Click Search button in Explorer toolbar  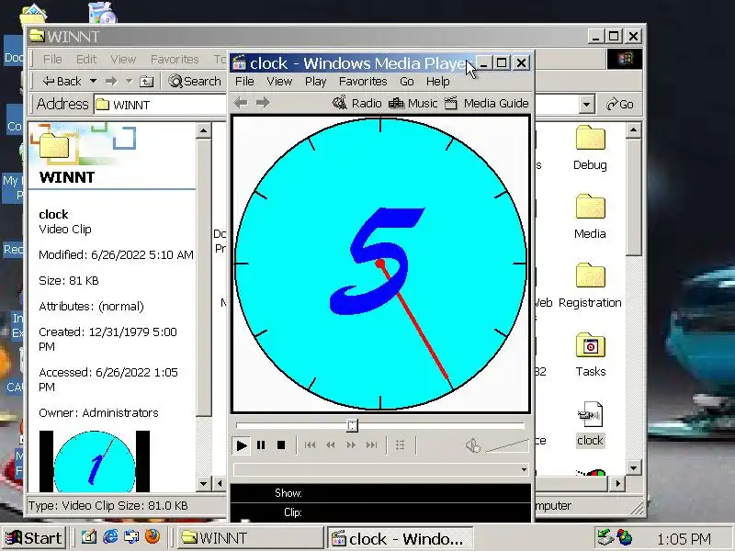(x=195, y=82)
